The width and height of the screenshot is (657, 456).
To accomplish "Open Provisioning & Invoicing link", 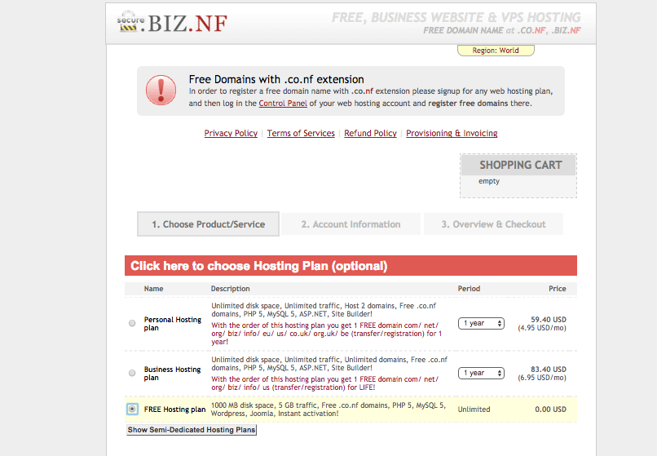I will pos(452,133).
